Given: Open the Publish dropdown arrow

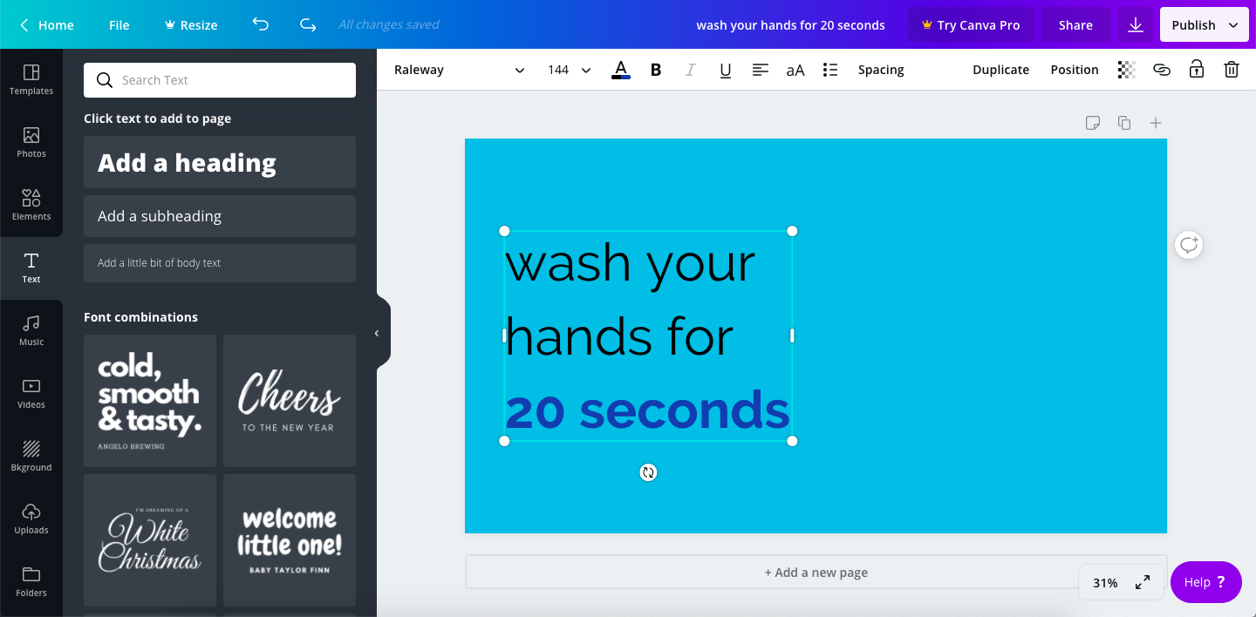Looking at the screenshot, I should coord(1232,24).
